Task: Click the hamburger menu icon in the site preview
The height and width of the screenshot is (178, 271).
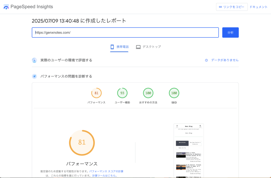Action: (177, 126)
